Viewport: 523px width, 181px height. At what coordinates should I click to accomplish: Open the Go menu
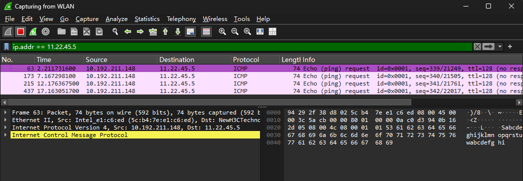[x=65, y=19]
